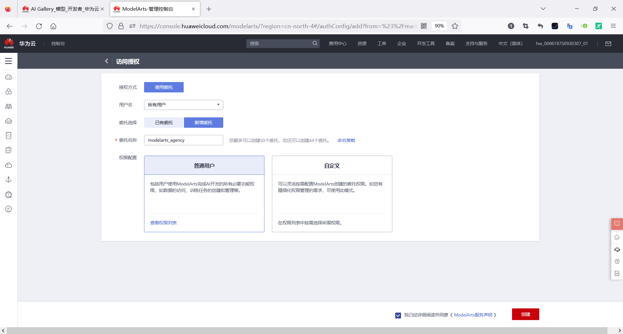Open the mail messages icon in the console header
This screenshot has width=623, height=334.
608,43
